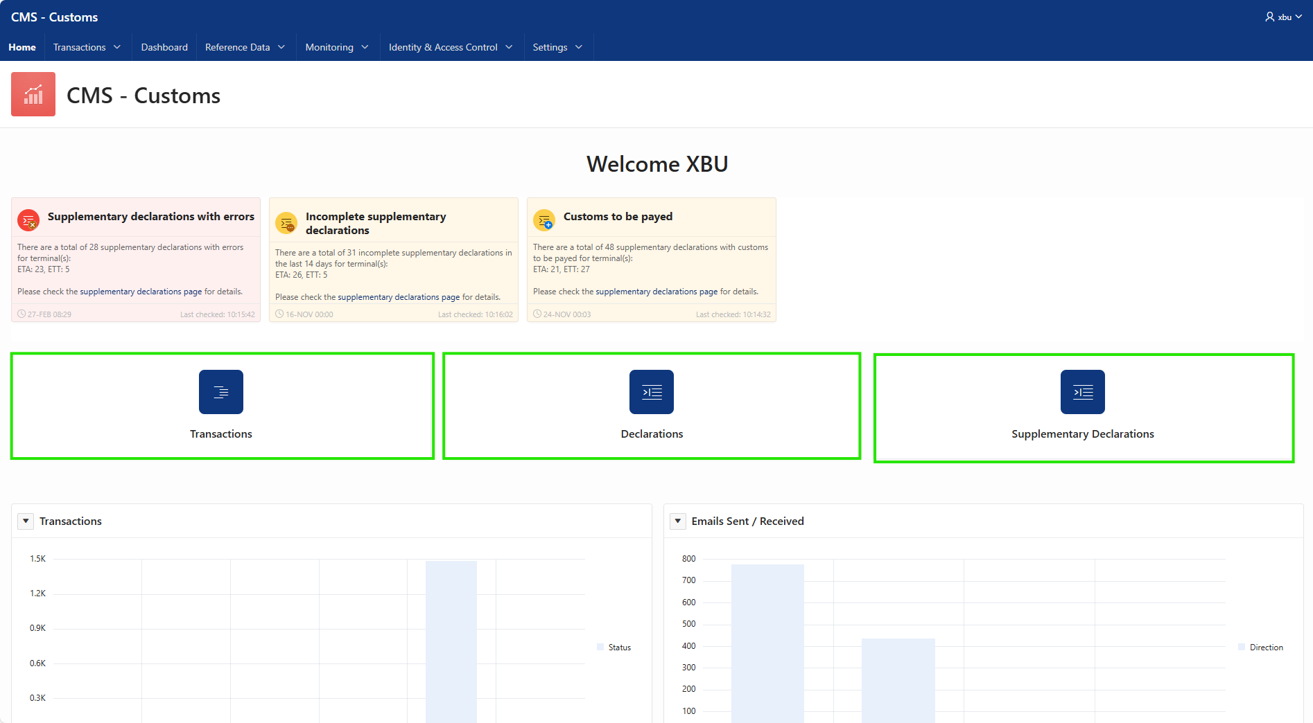Open the Transactions card icon
This screenshot has height=723, width=1313.
(x=221, y=392)
